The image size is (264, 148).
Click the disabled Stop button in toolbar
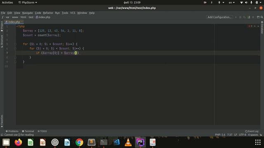tap(253, 17)
